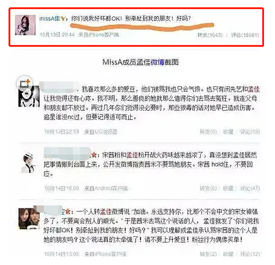275x265 pixels.
Task: Click red 孟佳 keyword in second comment
Action: [132, 155]
